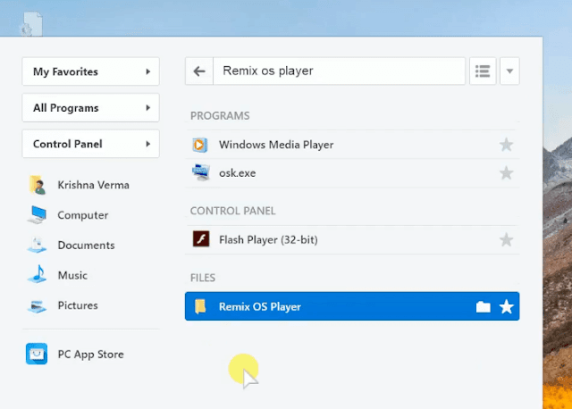Toggle the favorite star for osk.exe
This screenshot has height=409, width=572.
click(506, 172)
